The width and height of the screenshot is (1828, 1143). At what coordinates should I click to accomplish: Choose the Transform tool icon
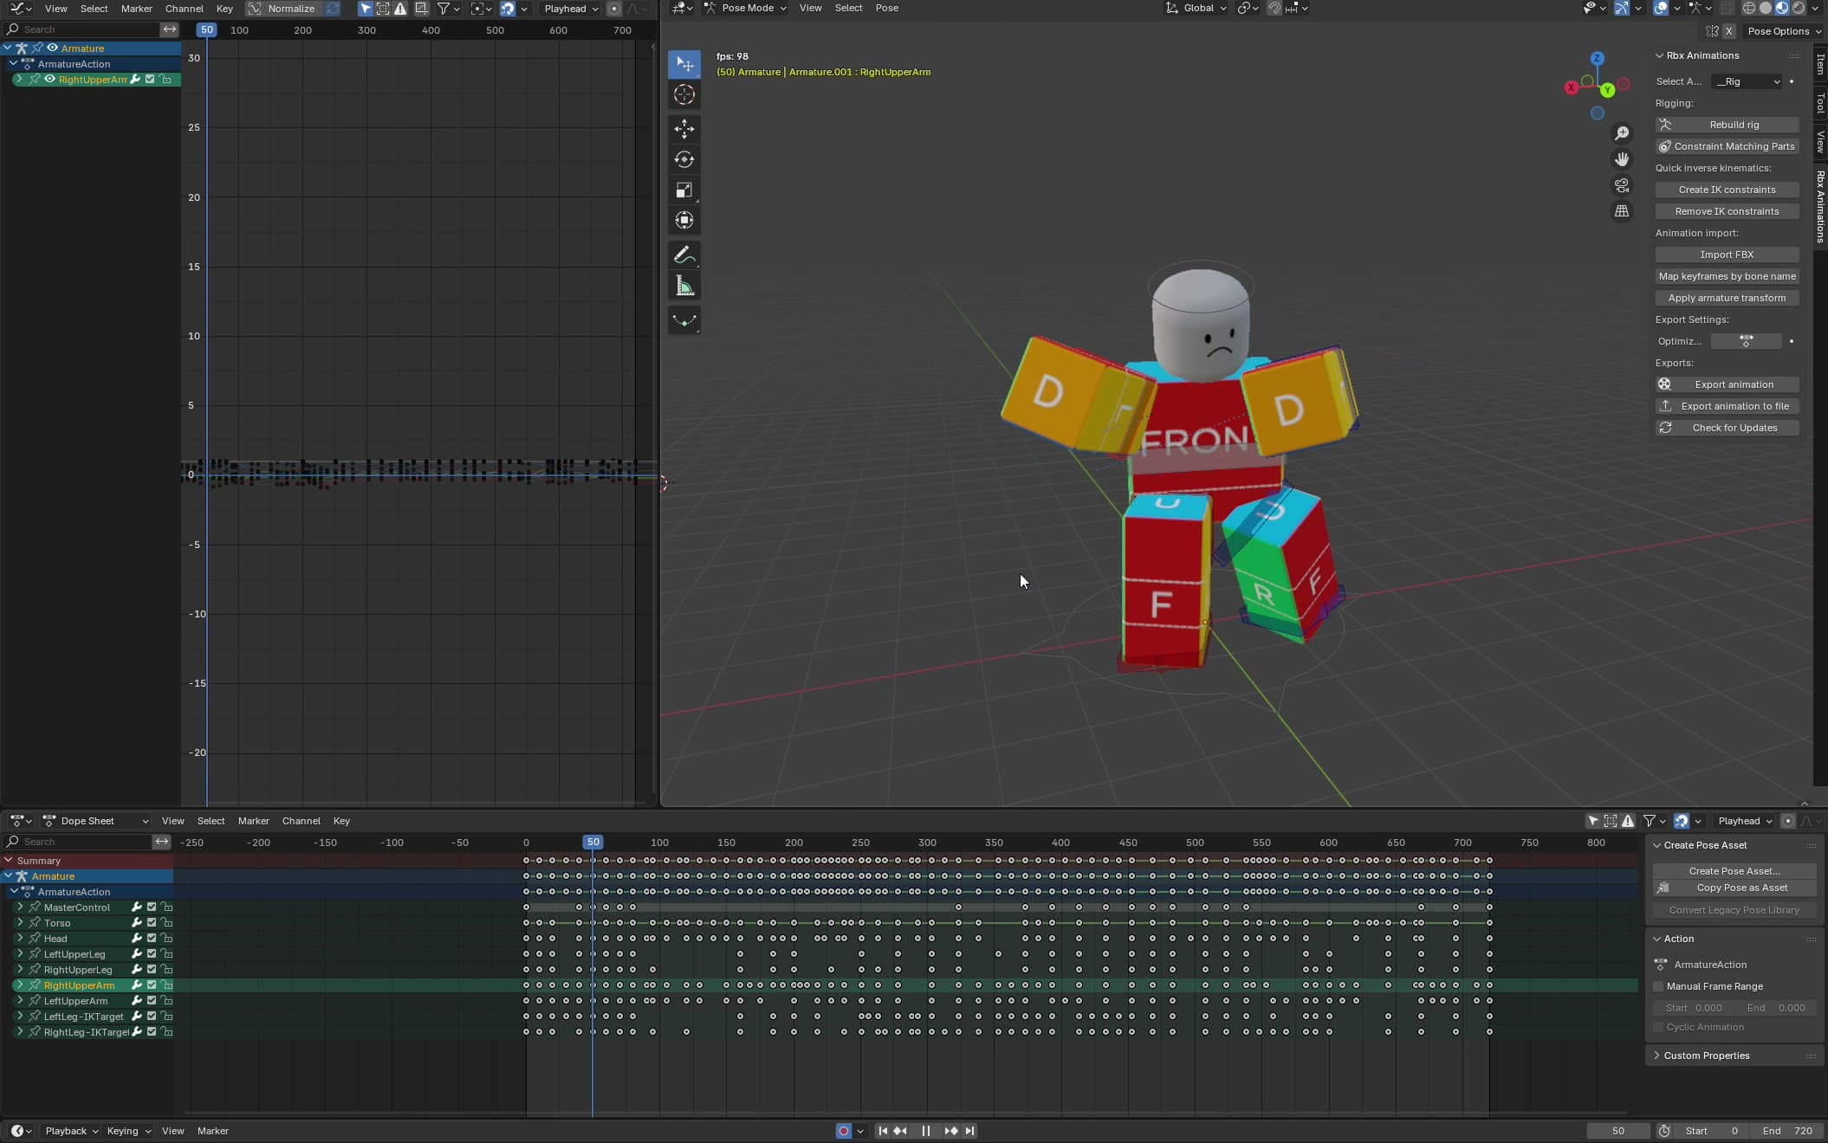click(x=684, y=220)
